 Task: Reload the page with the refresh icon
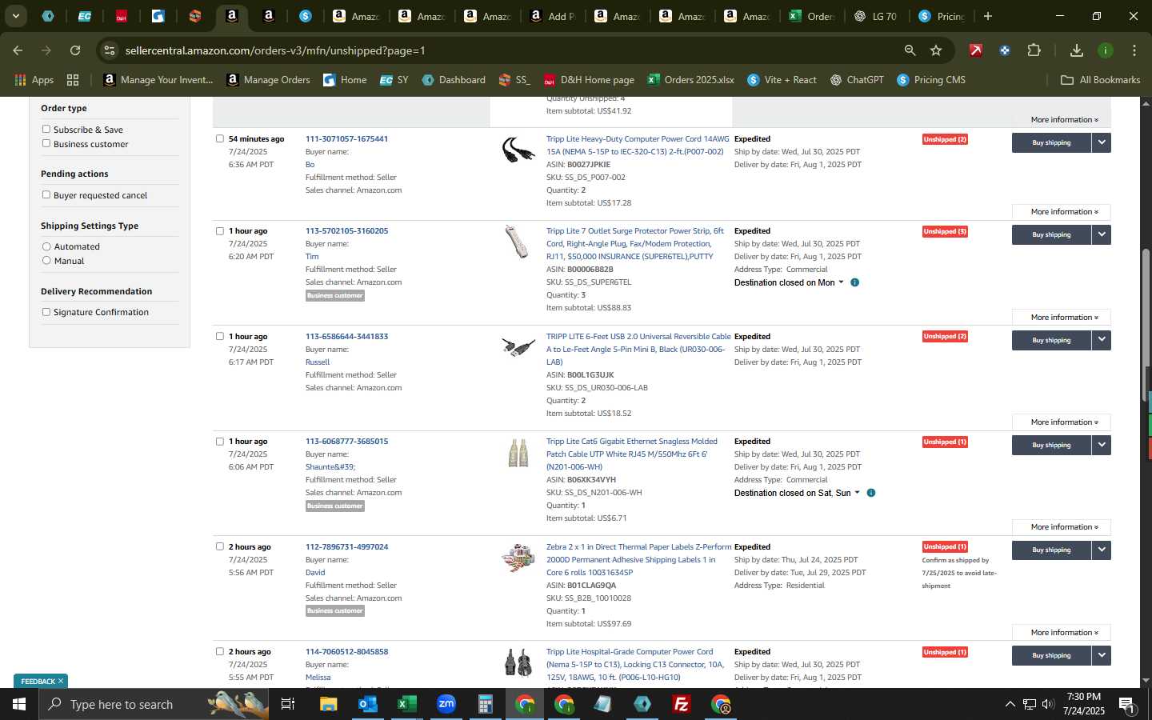[75, 50]
